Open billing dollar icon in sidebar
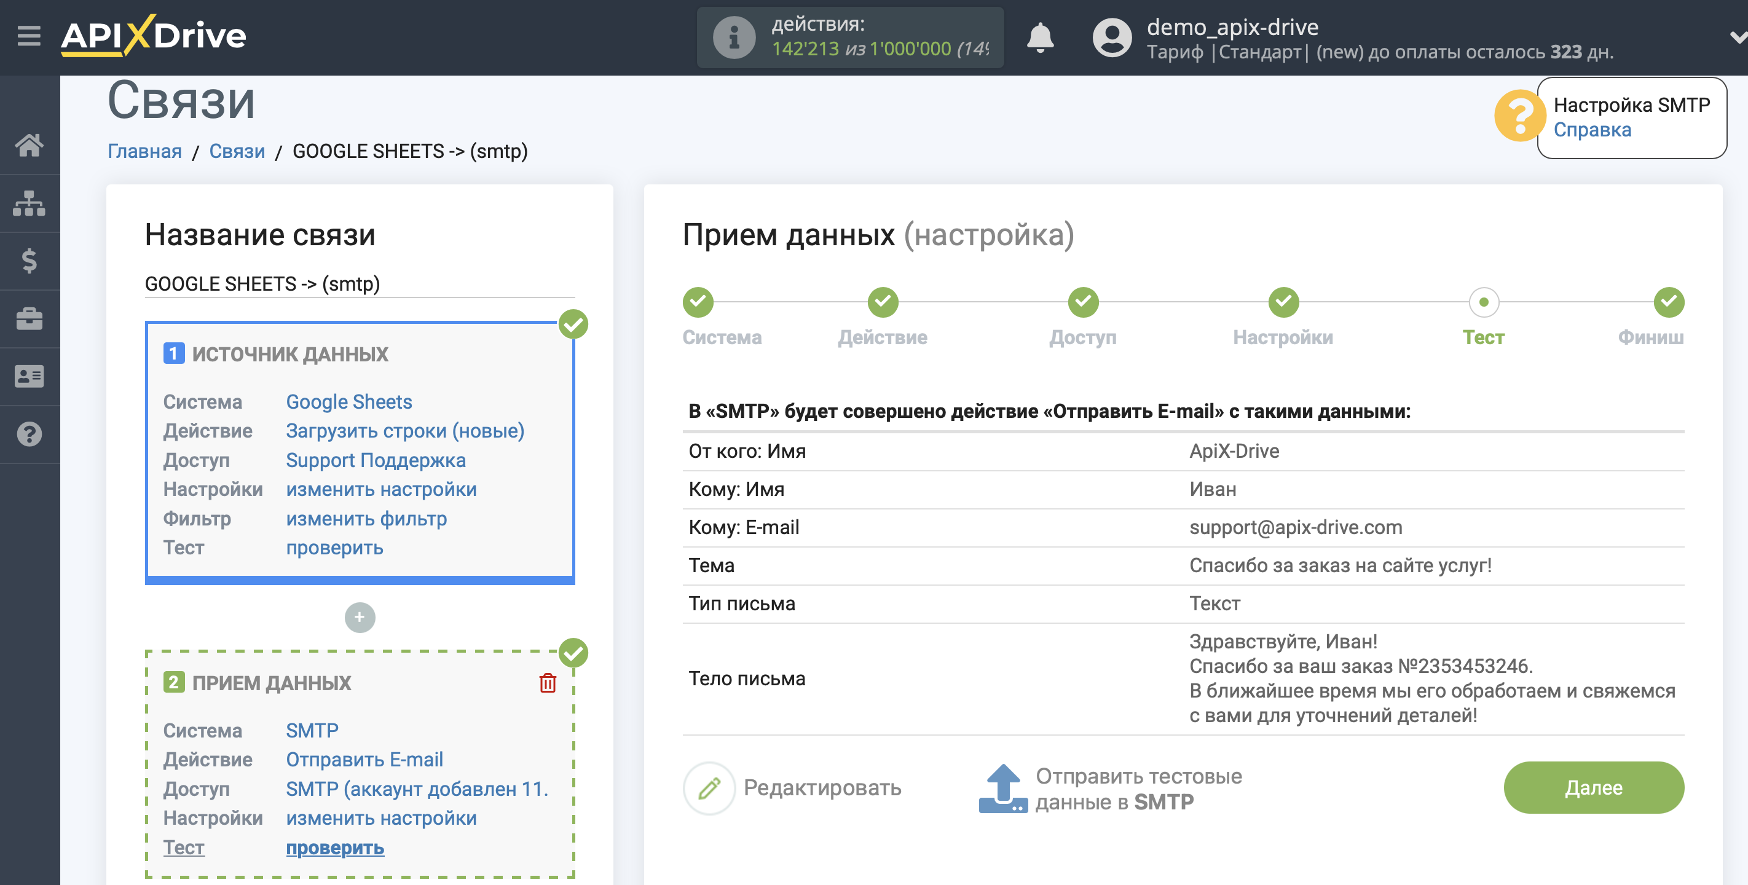The height and width of the screenshot is (885, 1748). pyautogui.click(x=29, y=261)
